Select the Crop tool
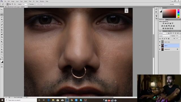This screenshot has height=102, width=181. (2, 20)
